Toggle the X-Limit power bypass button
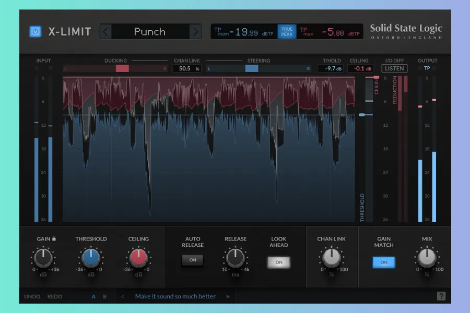Viewport: 470px width, 313px height. pyautogui.click(x=35, y=32)
